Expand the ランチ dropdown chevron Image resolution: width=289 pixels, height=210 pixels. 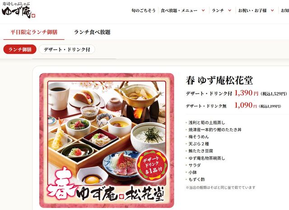click(230, 10)
